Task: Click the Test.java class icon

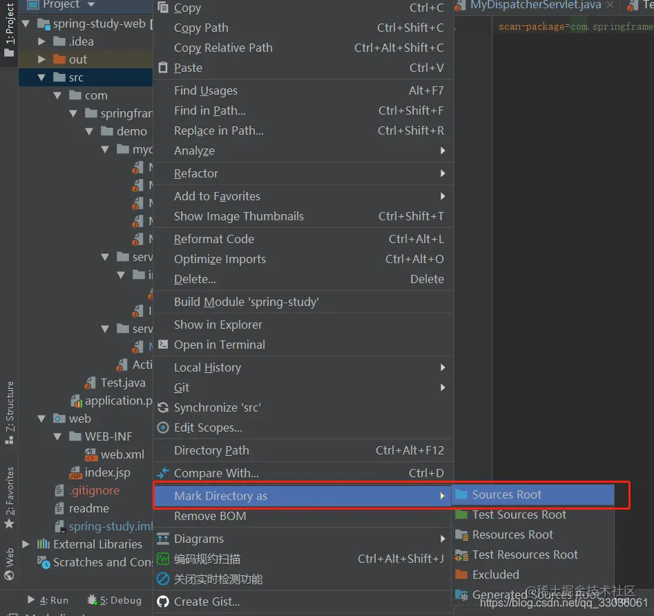Action: (x=90, y=383)
